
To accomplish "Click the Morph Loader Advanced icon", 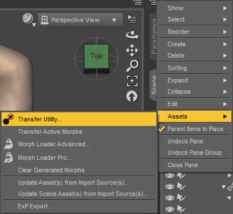I will 8,144.
